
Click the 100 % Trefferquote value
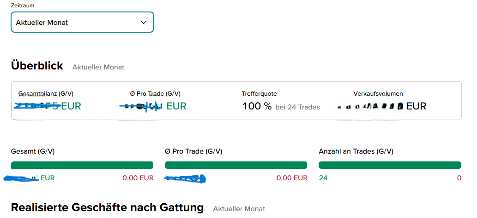pos(257,107)
